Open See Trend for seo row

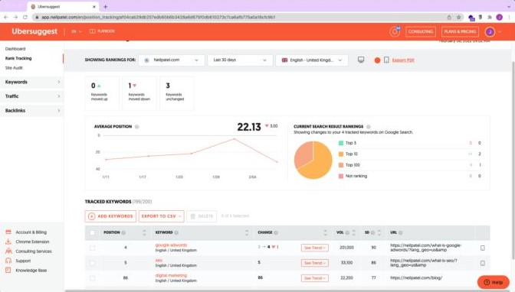pyautogui.click(x=315, y=263)
